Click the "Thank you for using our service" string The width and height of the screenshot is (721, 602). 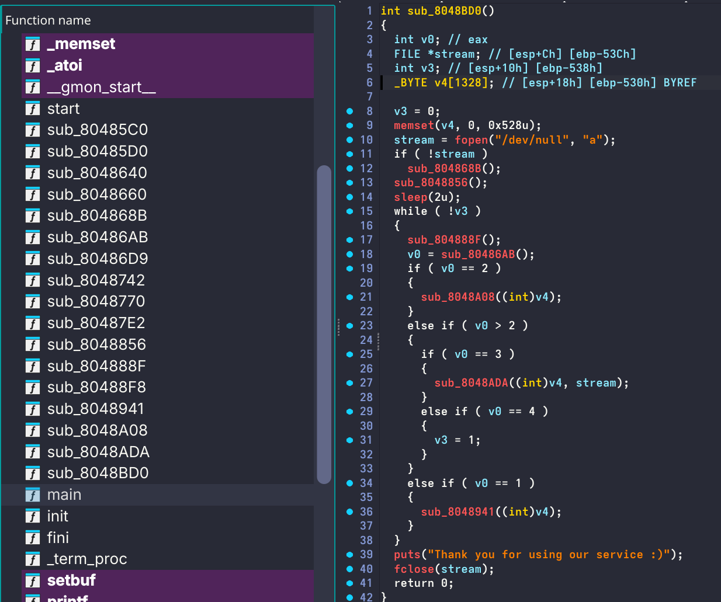549,555
